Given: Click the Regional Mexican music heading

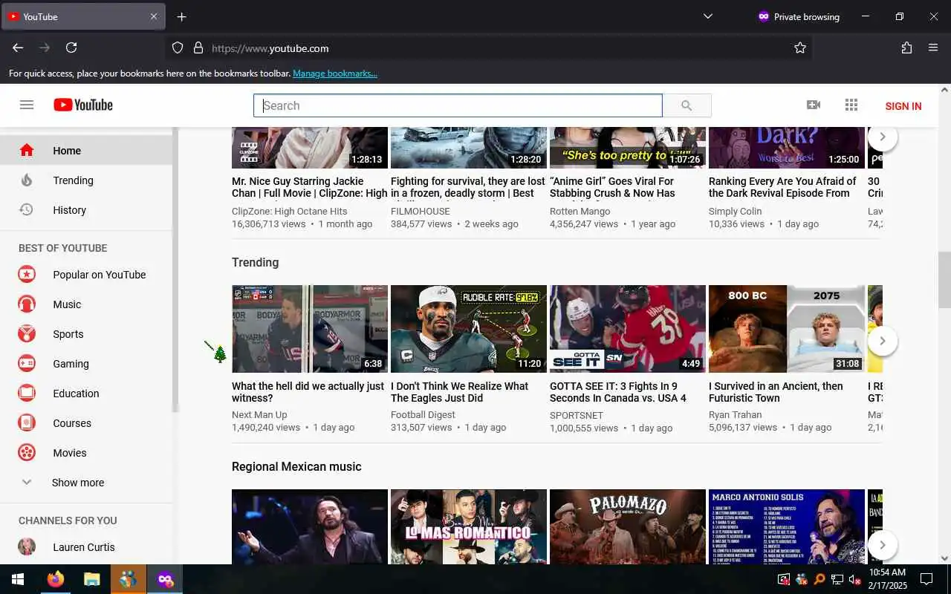Looking at the screenshot, I should tap(296, 466).
